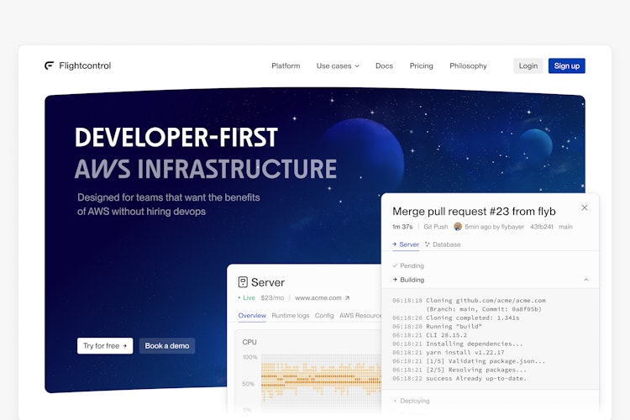Viewport: 630px width, 420px height.
Task: Click the 1m 37s duration text
Action: click(x=402, y=227)
